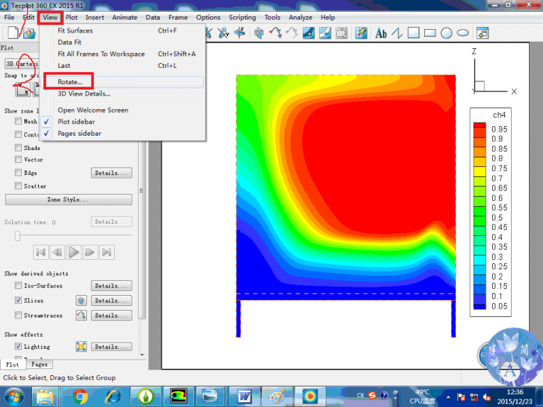The width and height of the screenshot is (543, 407).
Task: Uncheck the Lighting effect checkbox
Action: point(18,346)
